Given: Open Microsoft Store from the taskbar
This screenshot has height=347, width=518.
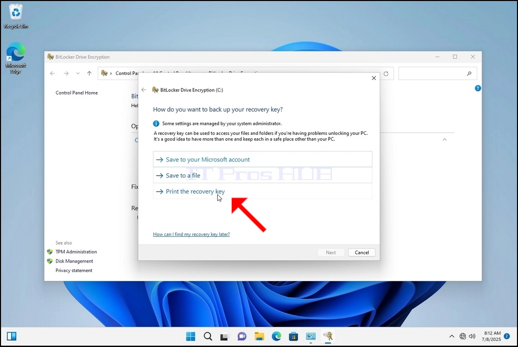Looking at the screenshot, I should point(293,336).
